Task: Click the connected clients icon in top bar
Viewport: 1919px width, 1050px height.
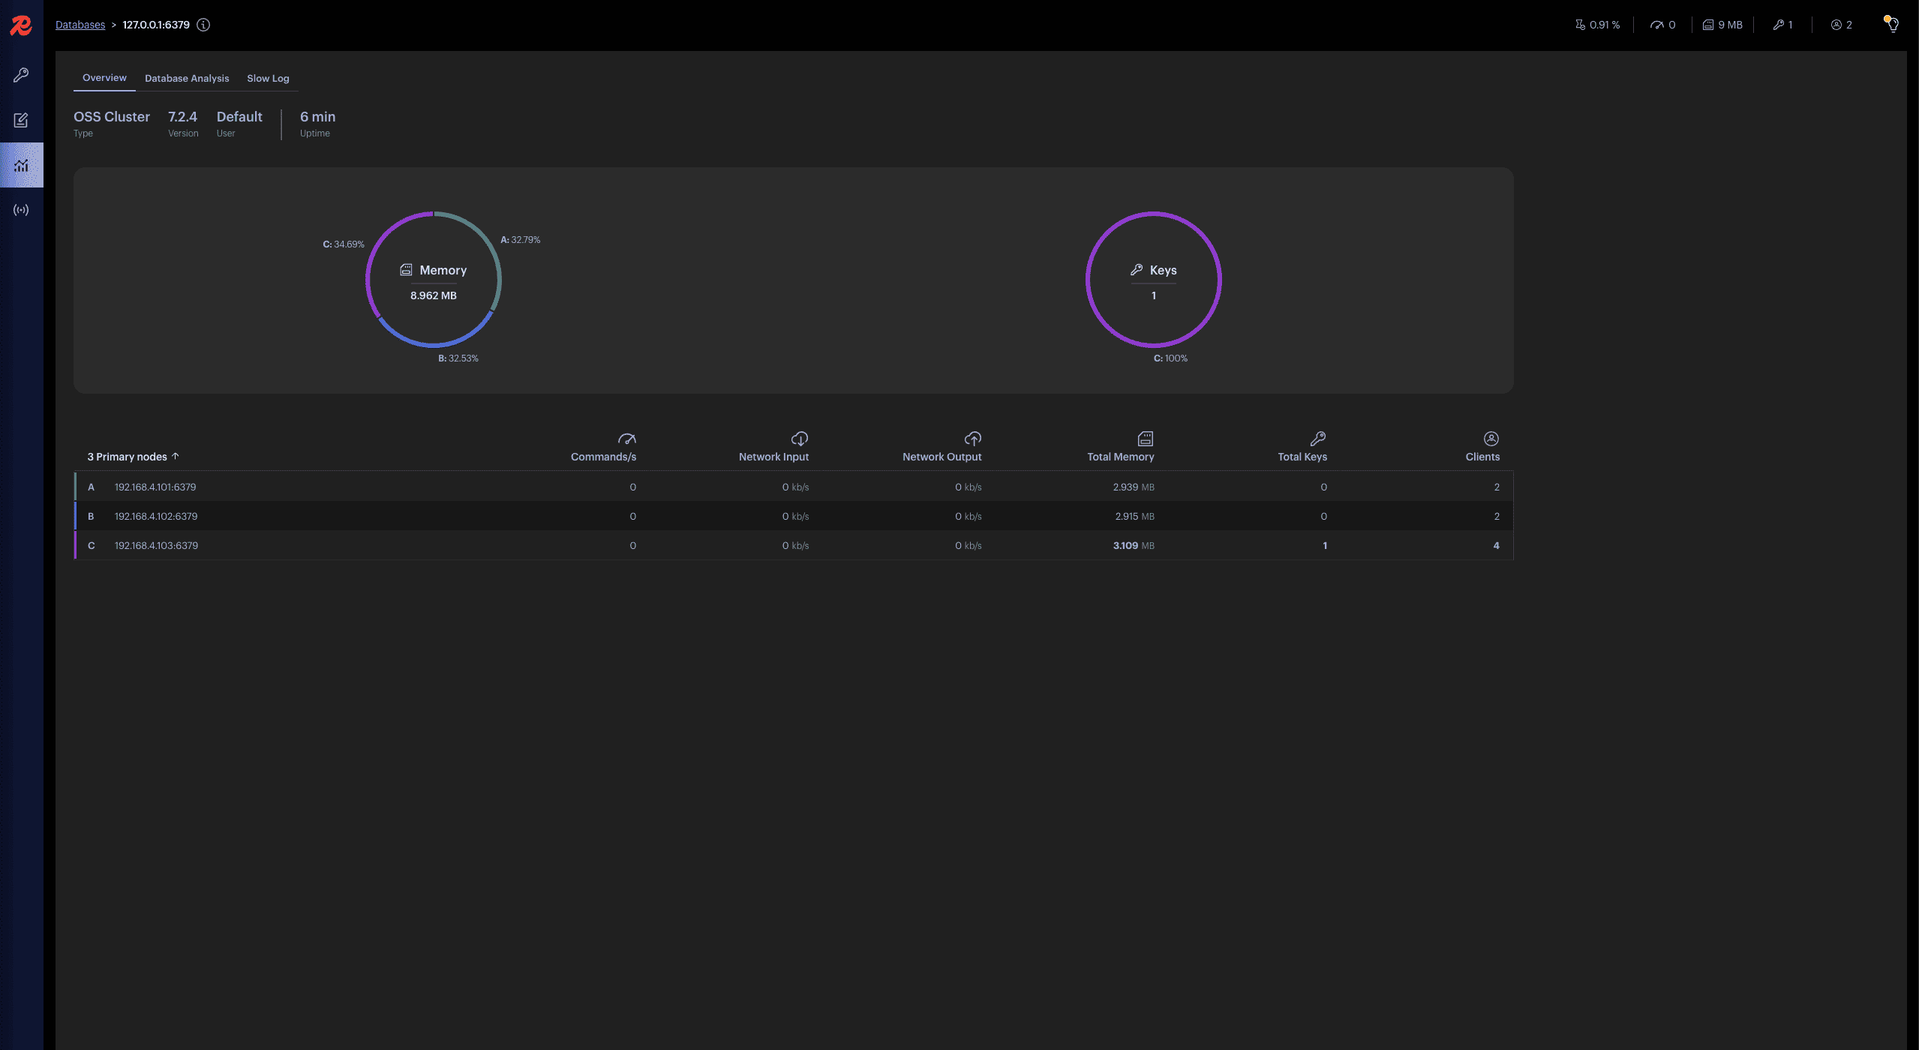Action: (1836, 25)
